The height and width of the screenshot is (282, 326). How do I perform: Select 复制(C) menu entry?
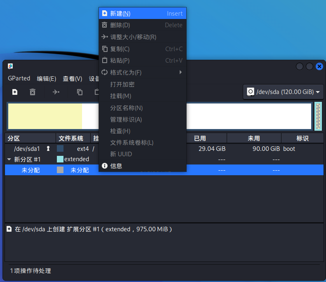click(143, 49)
